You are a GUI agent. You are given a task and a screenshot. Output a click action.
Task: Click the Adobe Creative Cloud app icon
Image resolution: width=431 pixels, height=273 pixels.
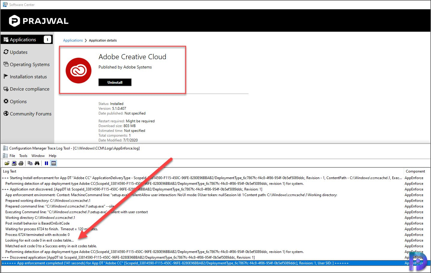coord(79,71)
